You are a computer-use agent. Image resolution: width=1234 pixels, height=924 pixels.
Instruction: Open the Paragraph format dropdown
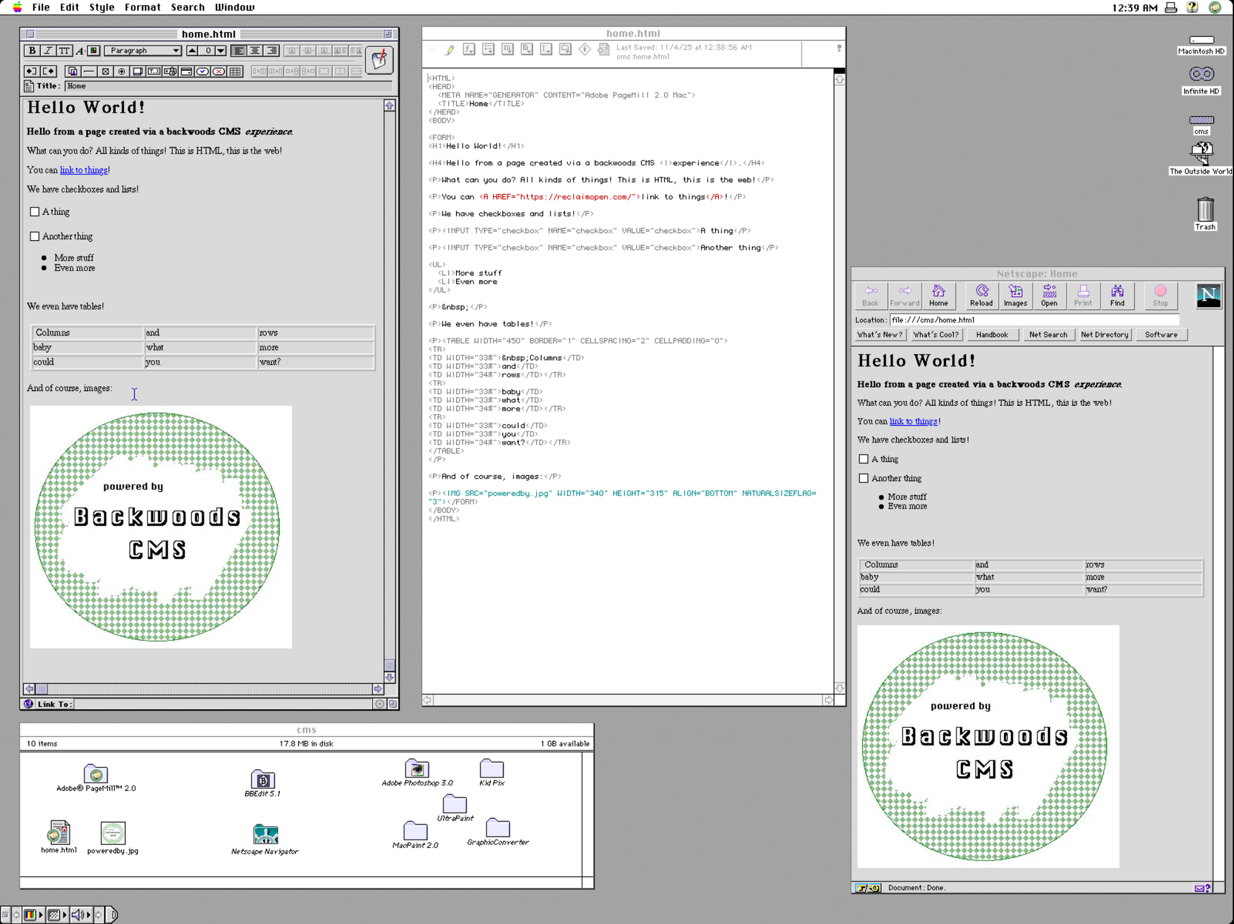[143, 51]
